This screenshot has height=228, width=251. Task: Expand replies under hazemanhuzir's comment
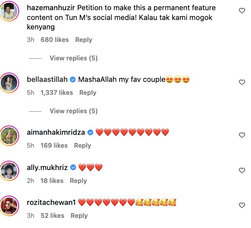click(x=74, y=58)
